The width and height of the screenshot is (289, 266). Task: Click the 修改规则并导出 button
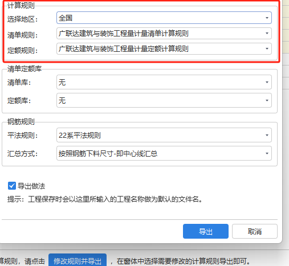(x=78, y=261)
